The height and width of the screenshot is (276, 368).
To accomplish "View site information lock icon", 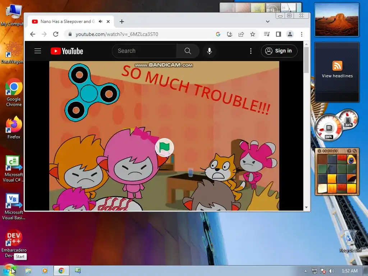I will (x=70, y=34).
